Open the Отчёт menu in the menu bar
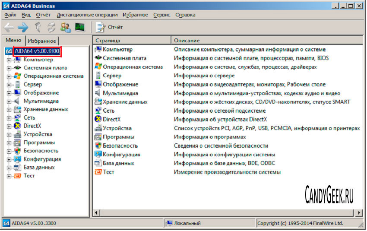Screen dimensions: 367x231 coord(43,15)
